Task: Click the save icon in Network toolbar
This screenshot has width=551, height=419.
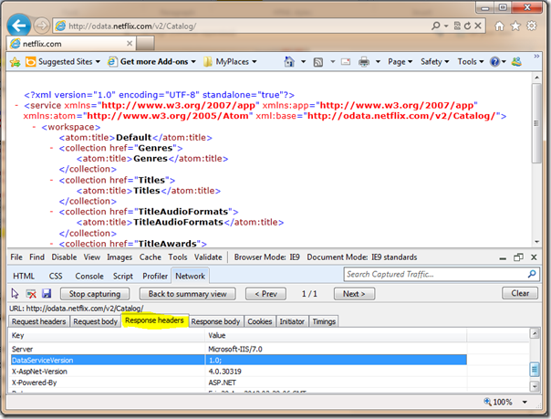Action: point(47,294)
